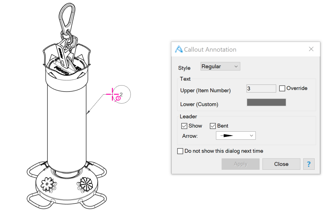This screenshot has height=213, width=323.
Task: Click the grayed Lower (Custom) field
Action: pos(266,103)
